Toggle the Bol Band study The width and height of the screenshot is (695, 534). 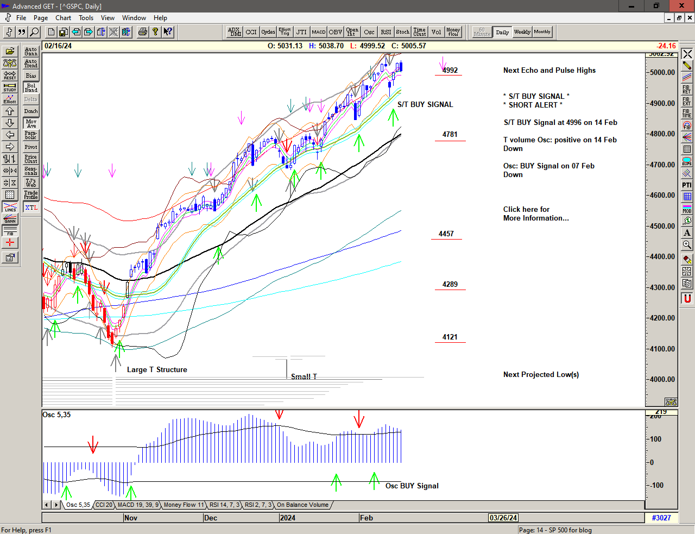click(x=31, y=87)
